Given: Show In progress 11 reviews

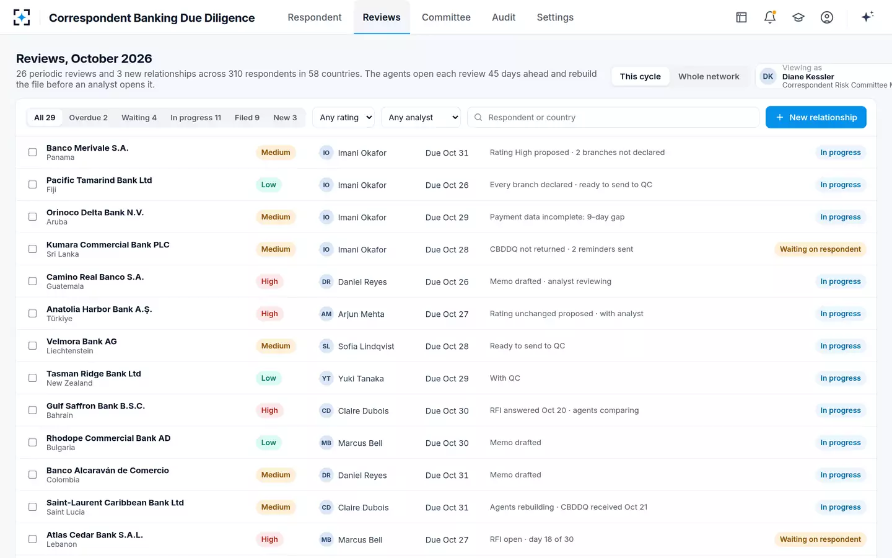Looking at the screenshot, I should point(196,117).
